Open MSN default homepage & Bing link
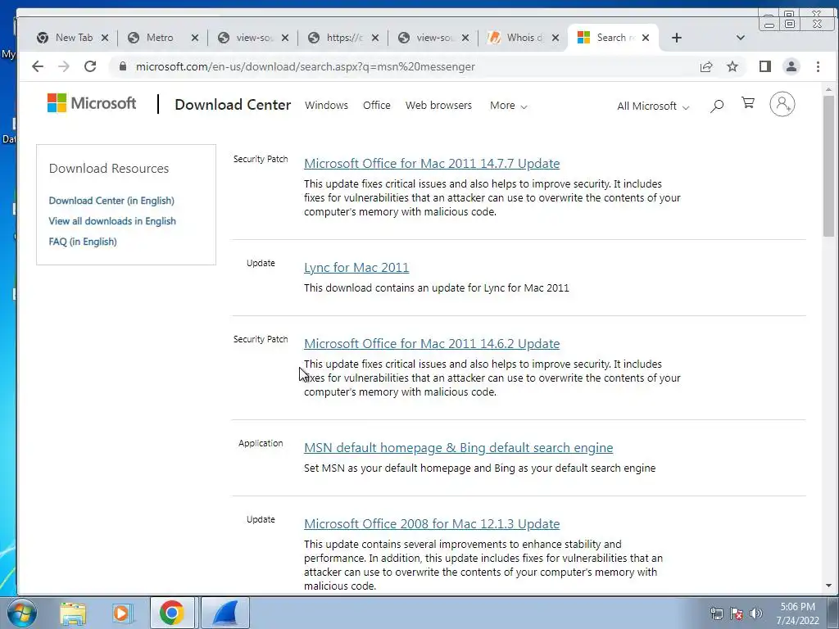839x629 pixels. click(x=459, y=448)
